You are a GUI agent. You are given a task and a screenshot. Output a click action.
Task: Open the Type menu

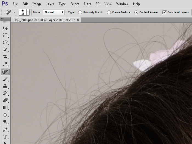click(x=62, y=4)
